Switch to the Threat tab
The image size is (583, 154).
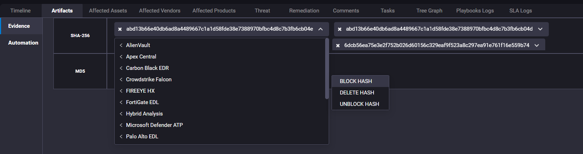coord(262,11)
